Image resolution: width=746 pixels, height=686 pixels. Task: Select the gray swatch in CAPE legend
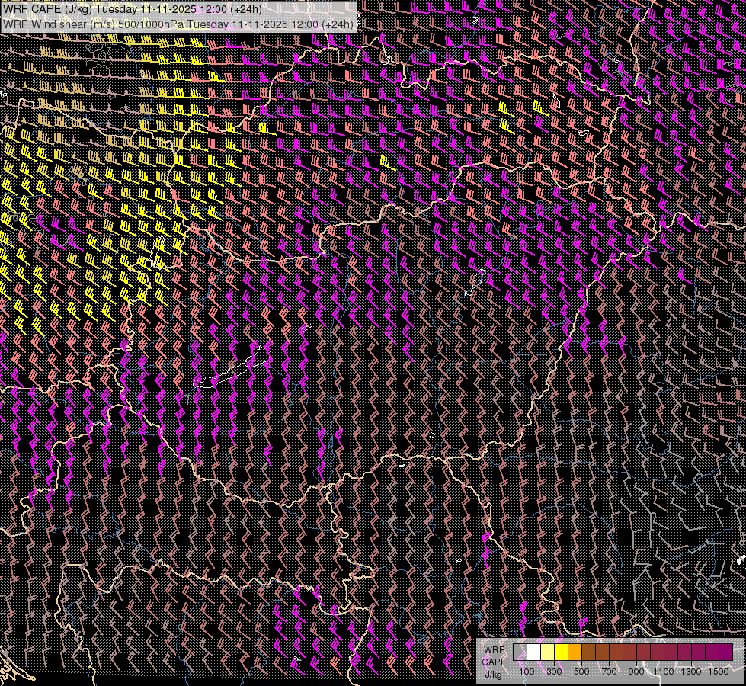(520, 652)
